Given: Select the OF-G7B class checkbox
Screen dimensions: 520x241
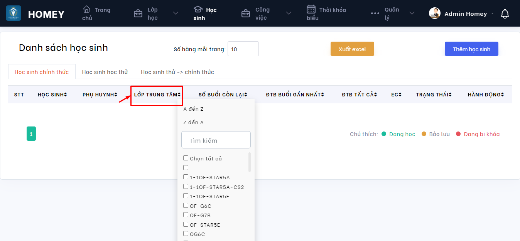Looking at the screenshot, I should click(x=186, y=215).
